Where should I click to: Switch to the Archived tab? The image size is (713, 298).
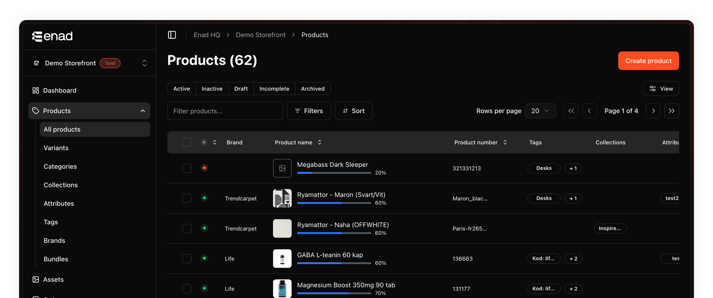tap(313, 89)
